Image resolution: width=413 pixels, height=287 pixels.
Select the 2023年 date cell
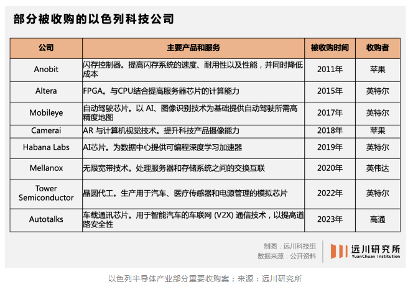tap(330, 219)
